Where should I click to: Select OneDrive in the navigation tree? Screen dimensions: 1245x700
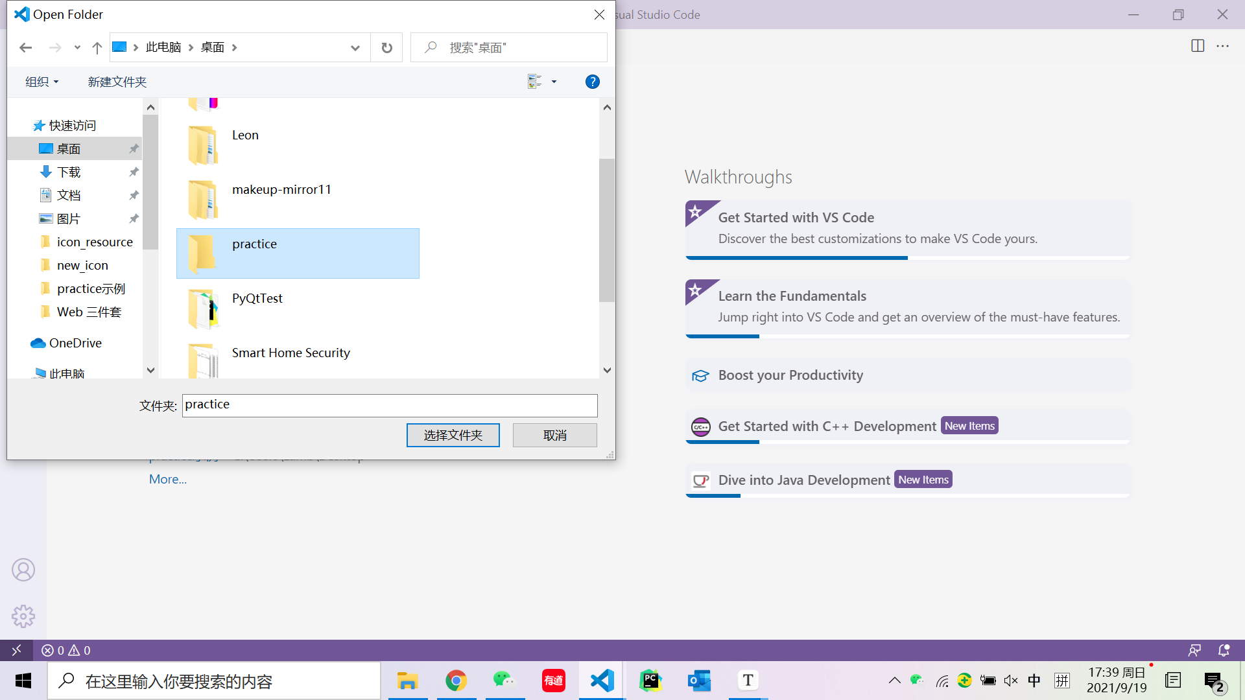click(x=75, y=343)
